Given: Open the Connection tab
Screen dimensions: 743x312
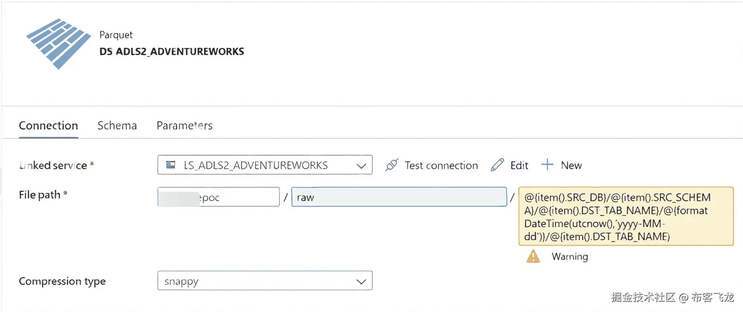Looking at the screenshot, I should 48,125.
